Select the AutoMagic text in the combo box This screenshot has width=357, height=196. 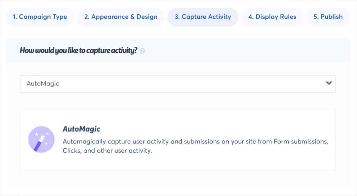pos(43,84)
